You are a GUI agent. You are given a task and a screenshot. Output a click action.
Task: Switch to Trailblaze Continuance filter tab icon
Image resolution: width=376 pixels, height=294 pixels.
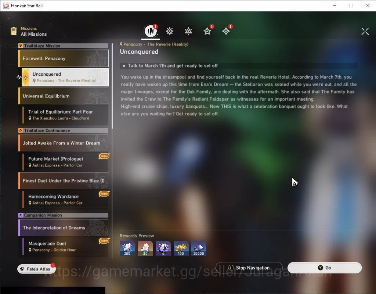coord(188,31)
